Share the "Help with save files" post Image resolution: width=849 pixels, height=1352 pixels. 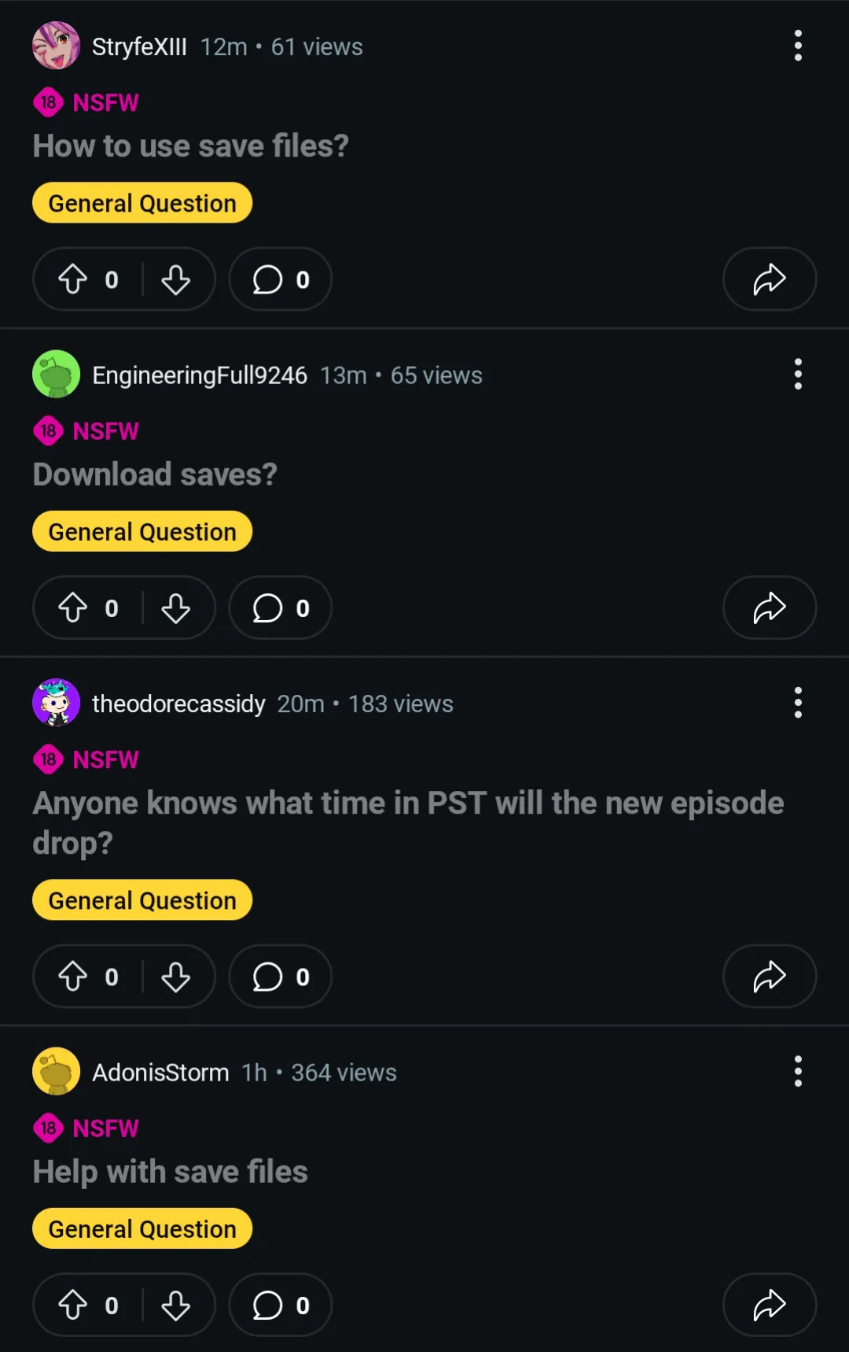(x=769, y=1305)
